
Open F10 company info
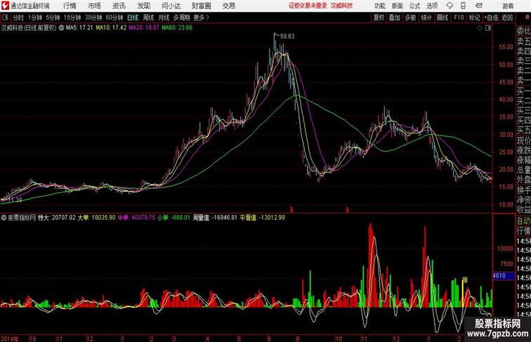[x=459, y=18]
